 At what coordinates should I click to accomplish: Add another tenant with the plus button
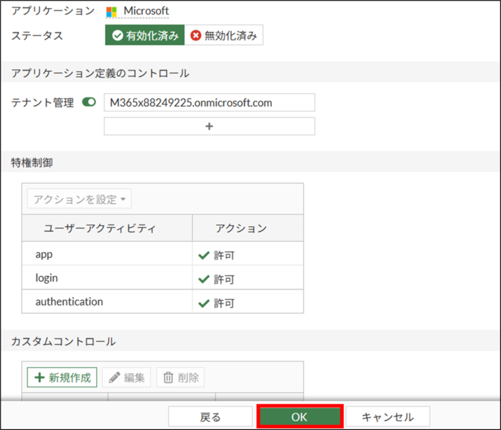[x=209, y=126]
